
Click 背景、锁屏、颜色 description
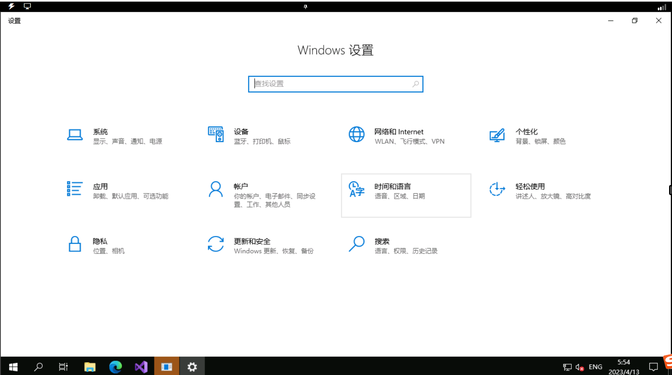tap(541, 142)
